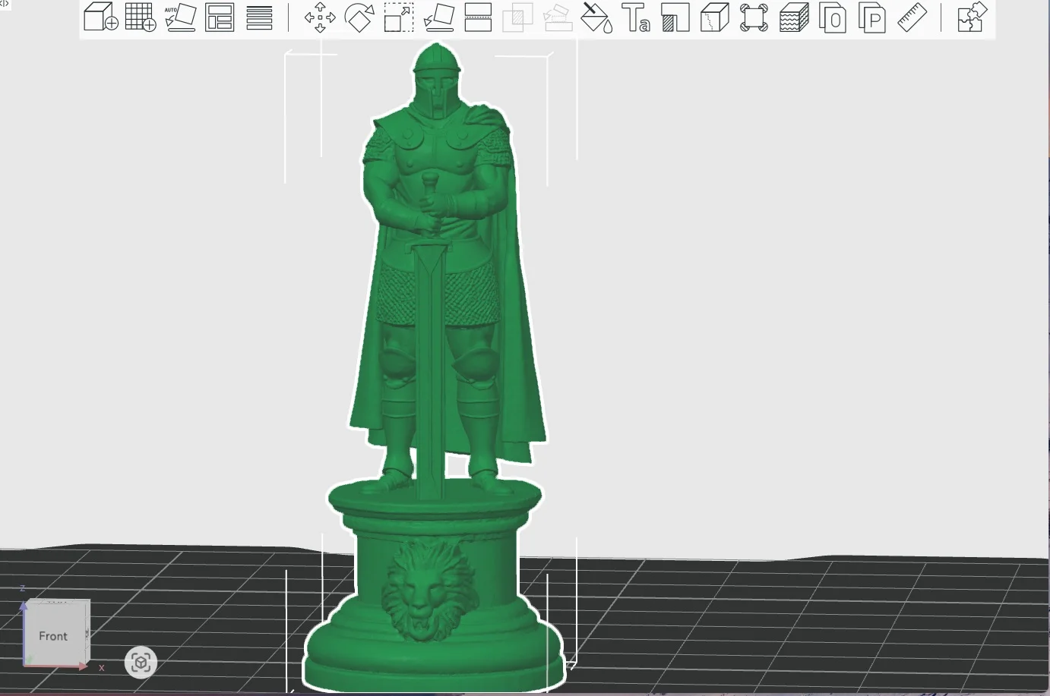Open the Measure ruler tool
Viewport: 1050px width, 696px height.
[912, 17]
